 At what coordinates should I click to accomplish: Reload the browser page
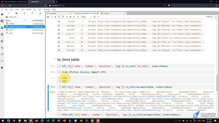10,5
